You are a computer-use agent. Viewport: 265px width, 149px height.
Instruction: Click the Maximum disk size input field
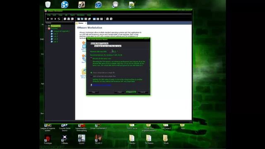[x=113, y=51]
